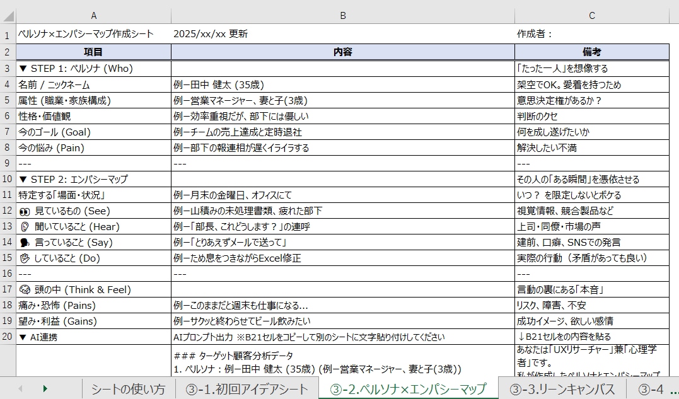Click the cell 例ー山積みの未処理書類、疲れた部下
Screen dimensions: 679x399
[342, 211]
